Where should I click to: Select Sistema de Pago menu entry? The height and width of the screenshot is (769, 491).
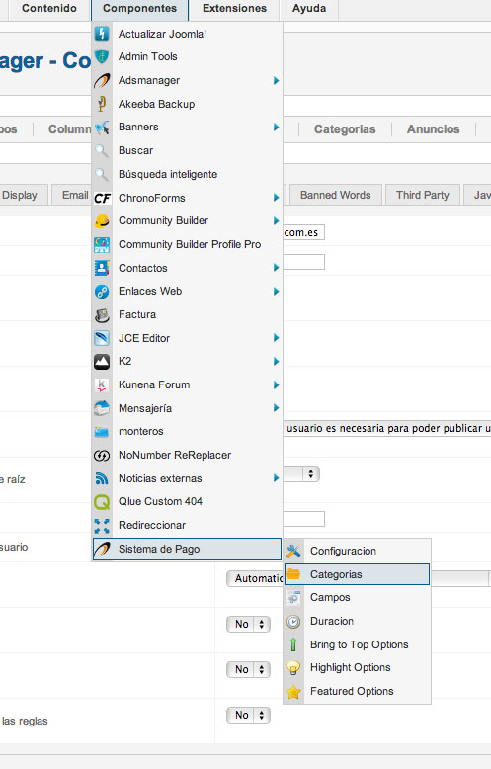(x=187, y=549)
